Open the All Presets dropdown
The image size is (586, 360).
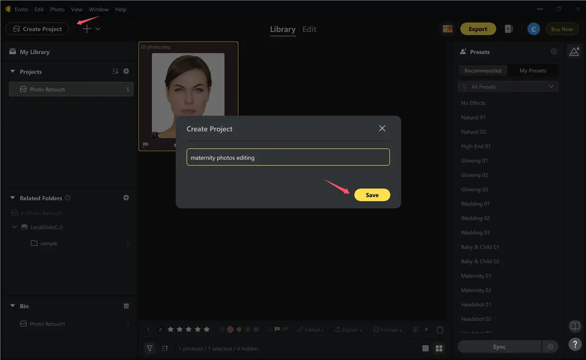[x=508, y=86]
